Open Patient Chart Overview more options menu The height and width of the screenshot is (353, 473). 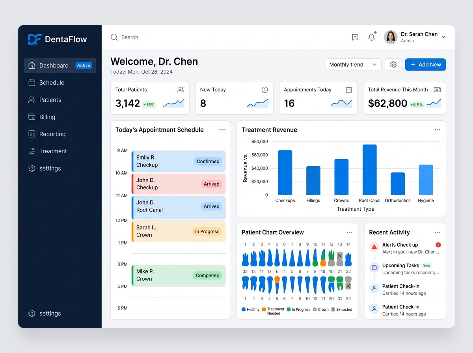point(349,232)
